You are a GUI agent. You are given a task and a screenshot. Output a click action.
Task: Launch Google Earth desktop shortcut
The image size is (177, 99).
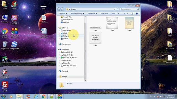(14, 45)
